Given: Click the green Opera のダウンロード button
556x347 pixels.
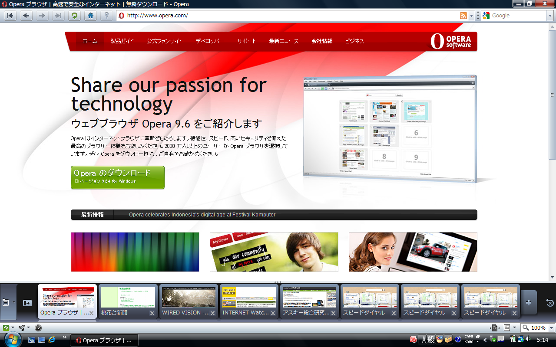Looking at the screenshot, I should [x=118, y=177].
